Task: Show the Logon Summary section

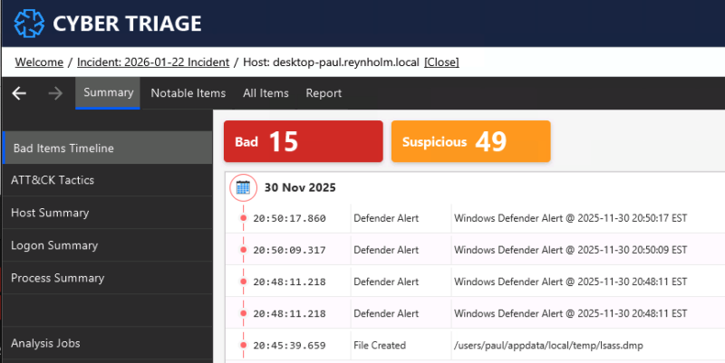Action: tap(54, 245)
